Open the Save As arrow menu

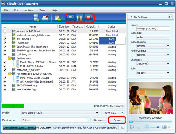point(122,113)
